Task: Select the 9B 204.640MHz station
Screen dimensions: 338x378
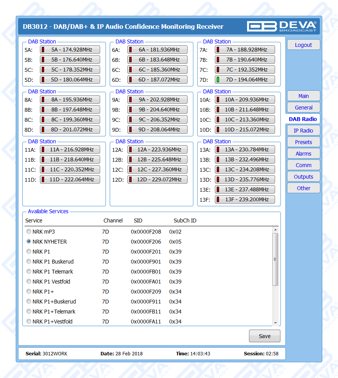Action: click(x=157, y=110)
